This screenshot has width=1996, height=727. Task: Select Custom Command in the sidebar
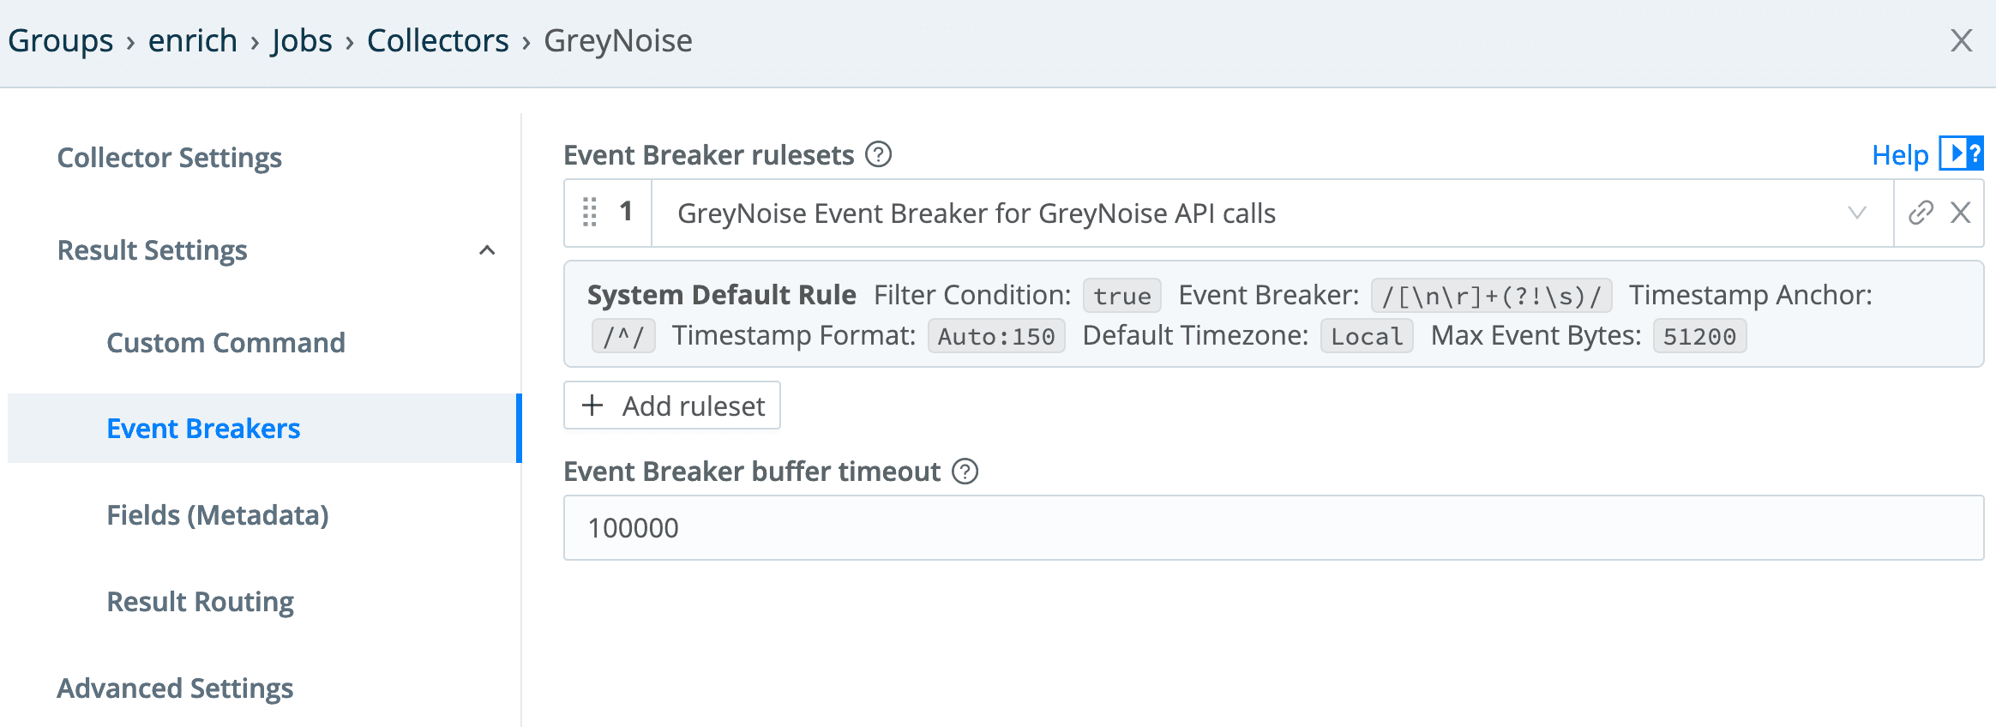(x=225, y=343)
